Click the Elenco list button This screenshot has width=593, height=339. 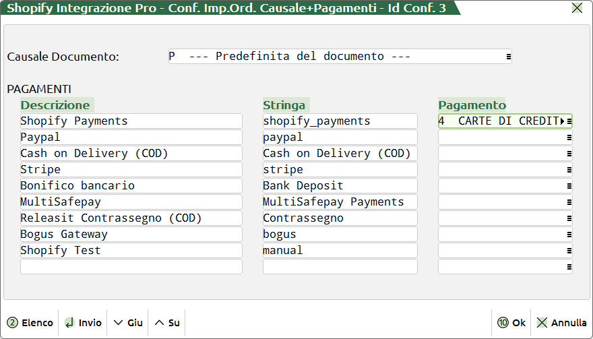click(x=30, y=323)
